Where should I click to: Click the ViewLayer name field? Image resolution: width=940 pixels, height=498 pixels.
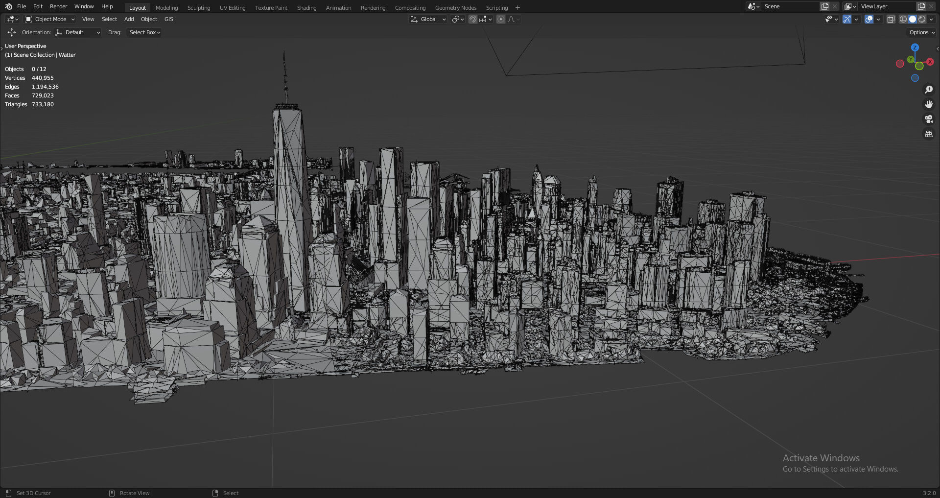click(887, 6)
